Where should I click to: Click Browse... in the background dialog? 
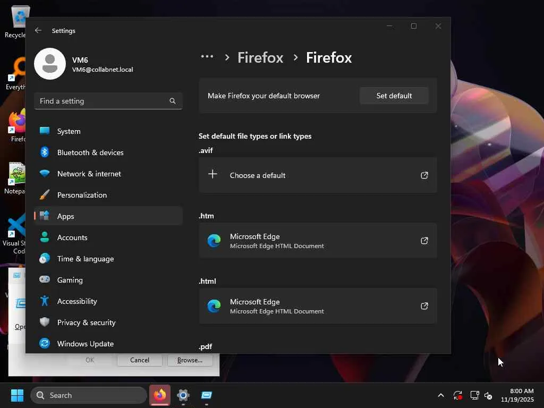click(x=190, y=360)
